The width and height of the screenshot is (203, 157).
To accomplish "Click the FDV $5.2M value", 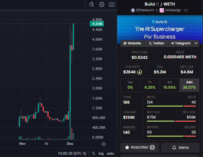I will [160, 72].
